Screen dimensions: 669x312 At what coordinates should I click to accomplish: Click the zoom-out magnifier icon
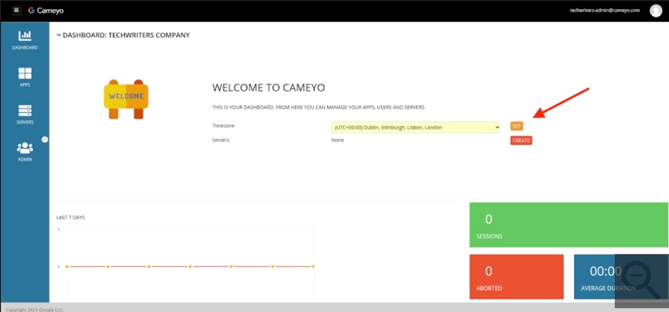coord(642,281)
